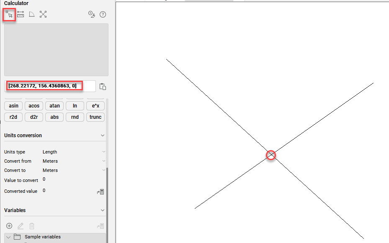Open the calculator history icon
The width and height of the screenshot is (389, 243).
click(x=91, y=15)
